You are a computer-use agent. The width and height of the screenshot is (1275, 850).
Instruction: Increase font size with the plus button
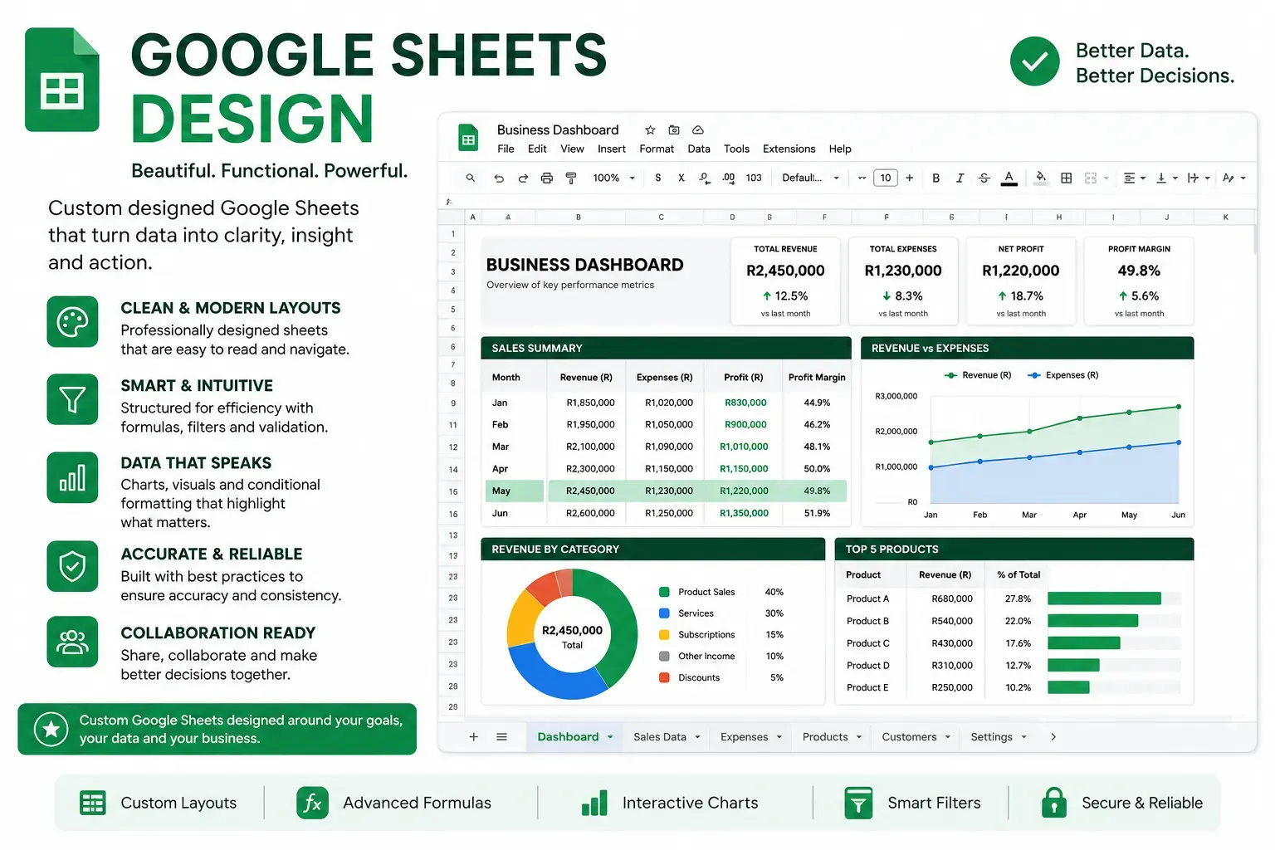coord(910,178)
